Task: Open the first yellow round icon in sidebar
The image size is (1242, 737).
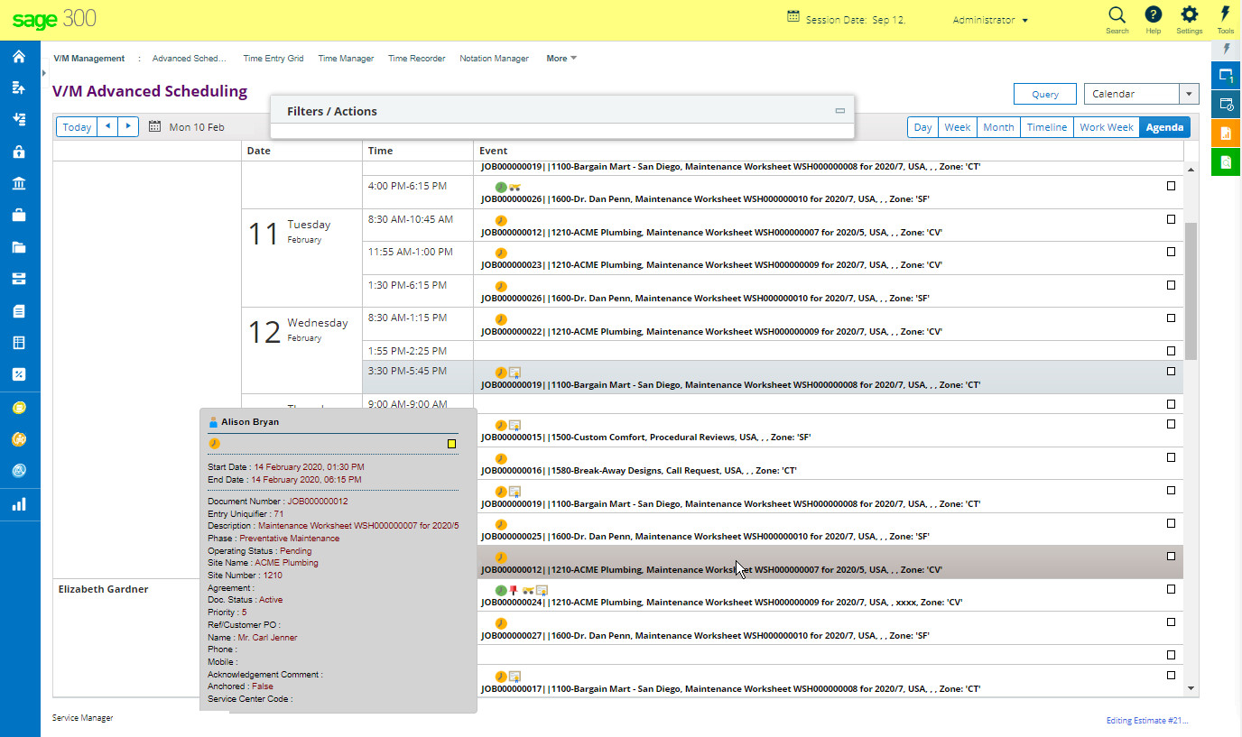Action: pos(19,408)
